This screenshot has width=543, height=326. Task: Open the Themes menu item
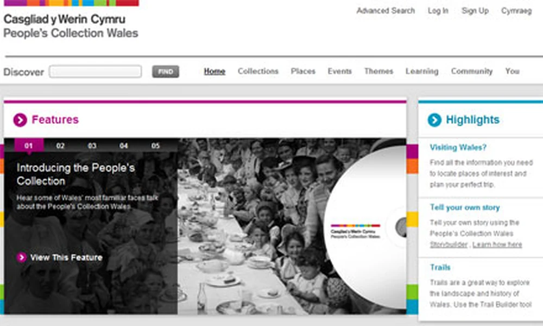pyautogui.click(x=378, y=71)
